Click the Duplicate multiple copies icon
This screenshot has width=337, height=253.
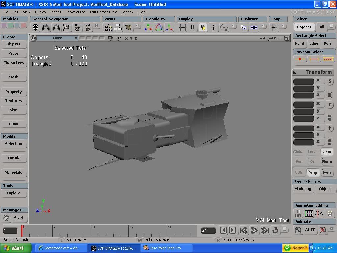point(254,27)
